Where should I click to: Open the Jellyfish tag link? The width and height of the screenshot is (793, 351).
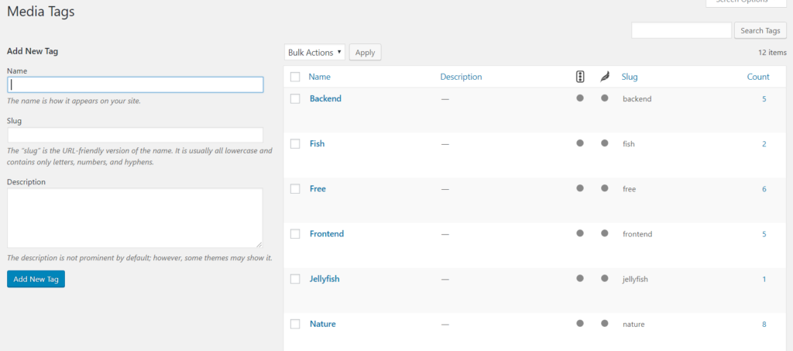[324, 279]
